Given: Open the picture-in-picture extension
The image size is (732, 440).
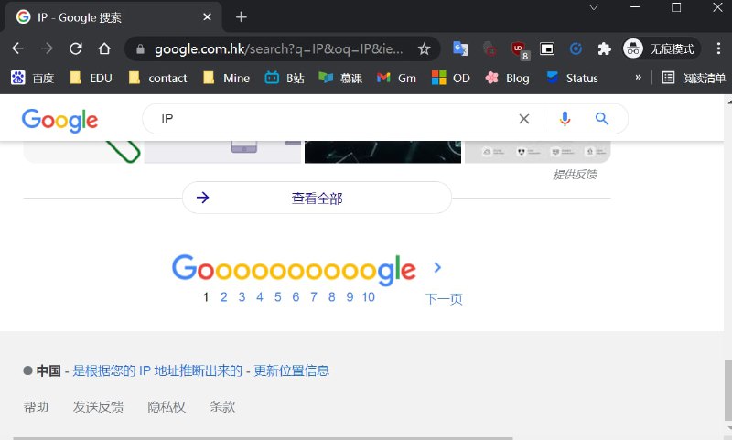Looking at the screenshot, I should tap(547, 48).
